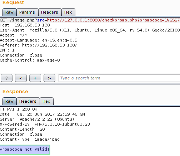Switch to the Request Params tab
The image size is (180, 156).
(27, 12)
